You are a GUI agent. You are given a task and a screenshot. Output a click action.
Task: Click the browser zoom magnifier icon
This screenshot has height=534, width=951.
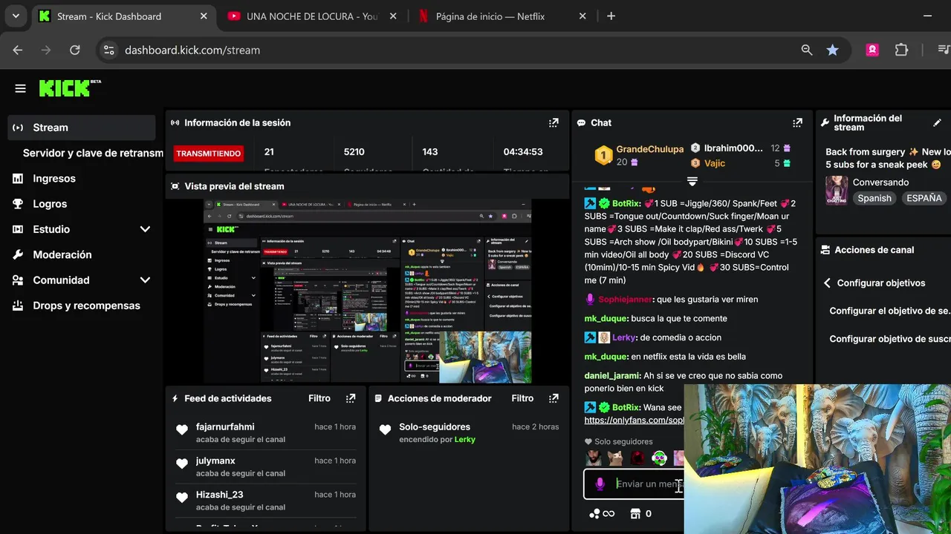[807, 50]
